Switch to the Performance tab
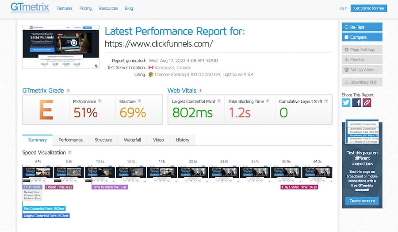 71,140
